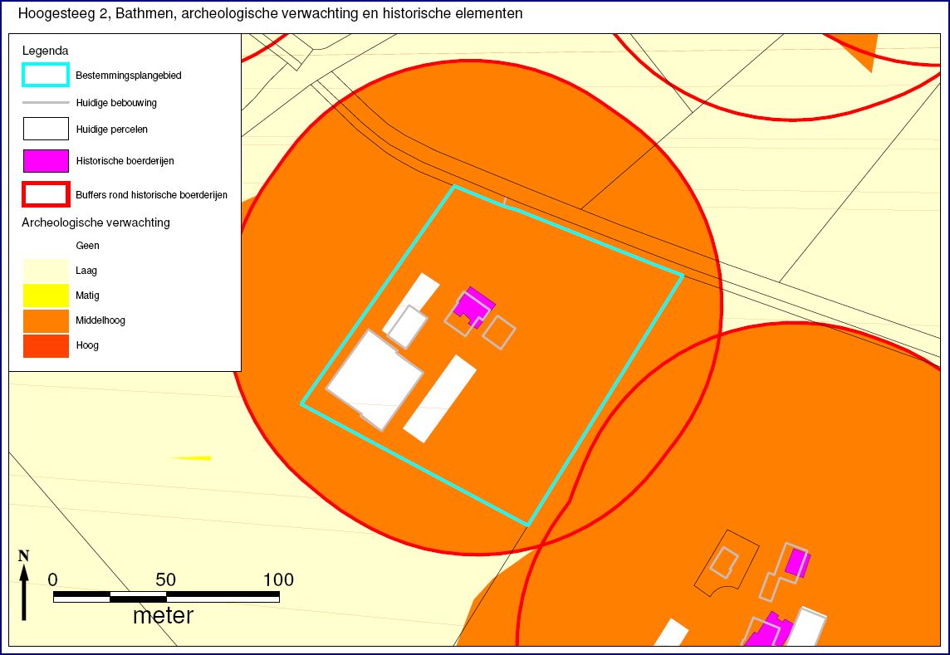The image size is (950, 655).
Task: Click the 'Matig' legend label
Action: click(87, 296)
